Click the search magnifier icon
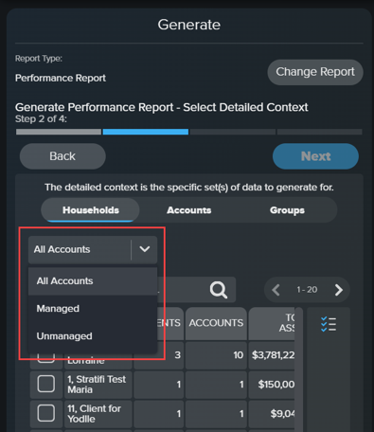374x432 pixels. coord(219,290)
